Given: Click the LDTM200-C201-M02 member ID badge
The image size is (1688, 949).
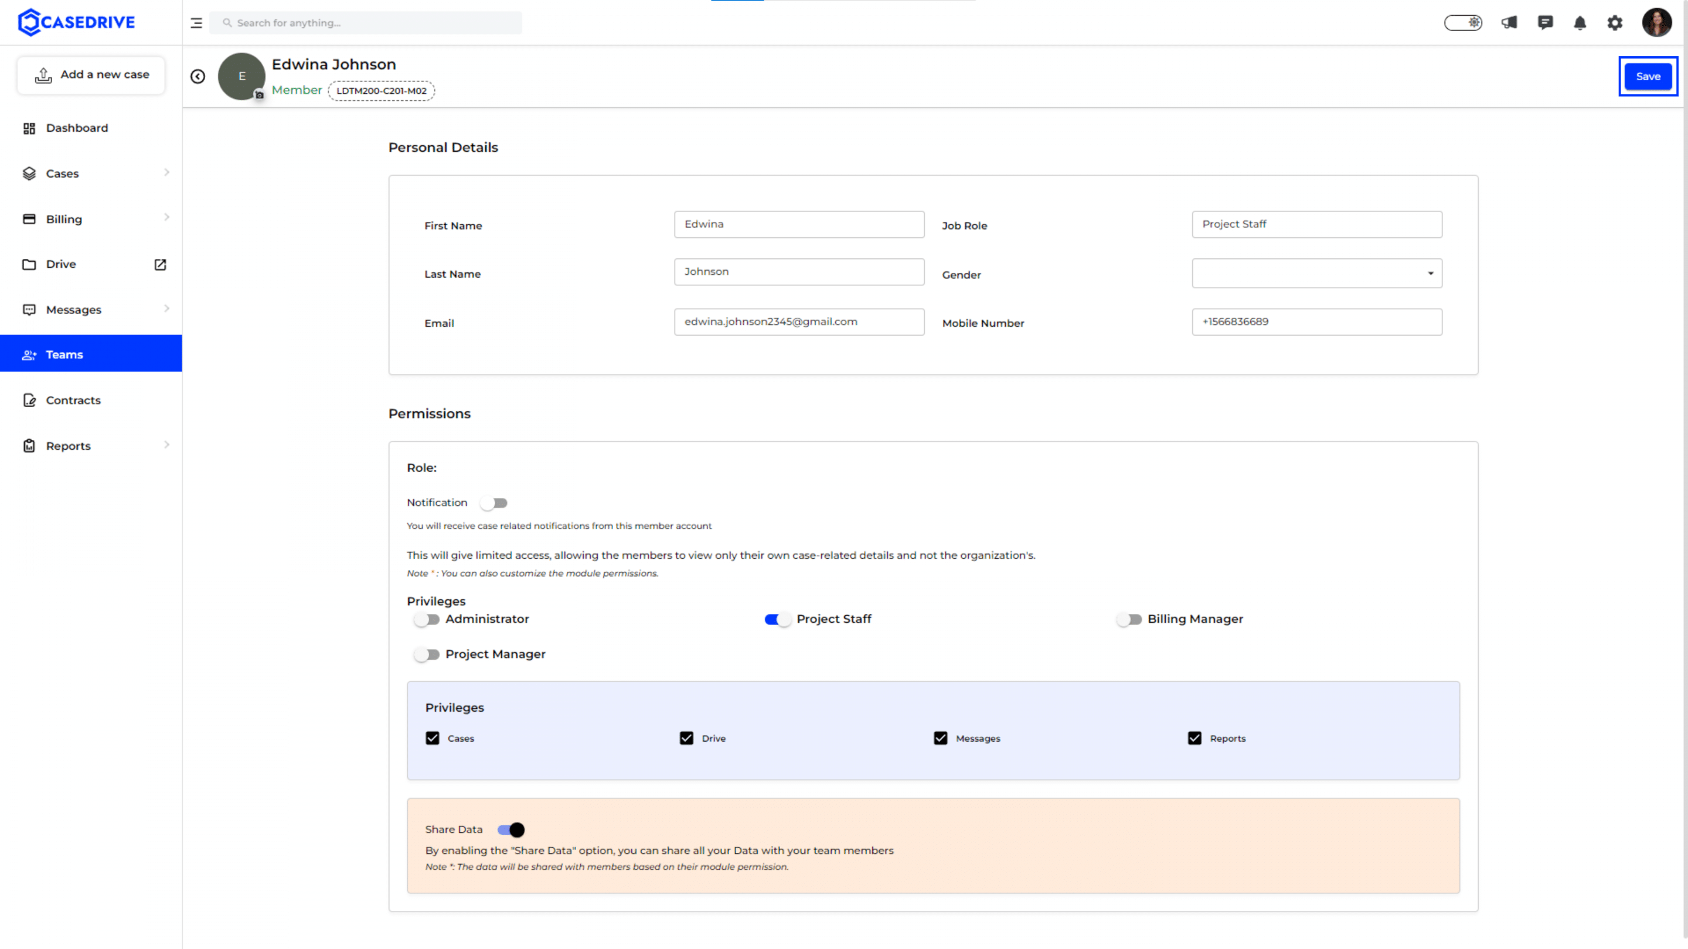Looking at the screenshot, I should click(x=382, y=91).
